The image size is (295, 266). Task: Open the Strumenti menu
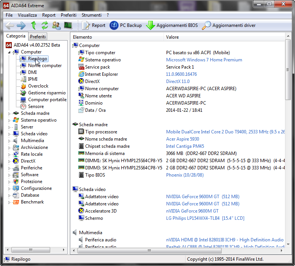click(x=92, y=15)
